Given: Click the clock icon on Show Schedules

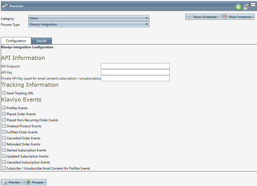Looking at the screenshot, I should (189, 17).
